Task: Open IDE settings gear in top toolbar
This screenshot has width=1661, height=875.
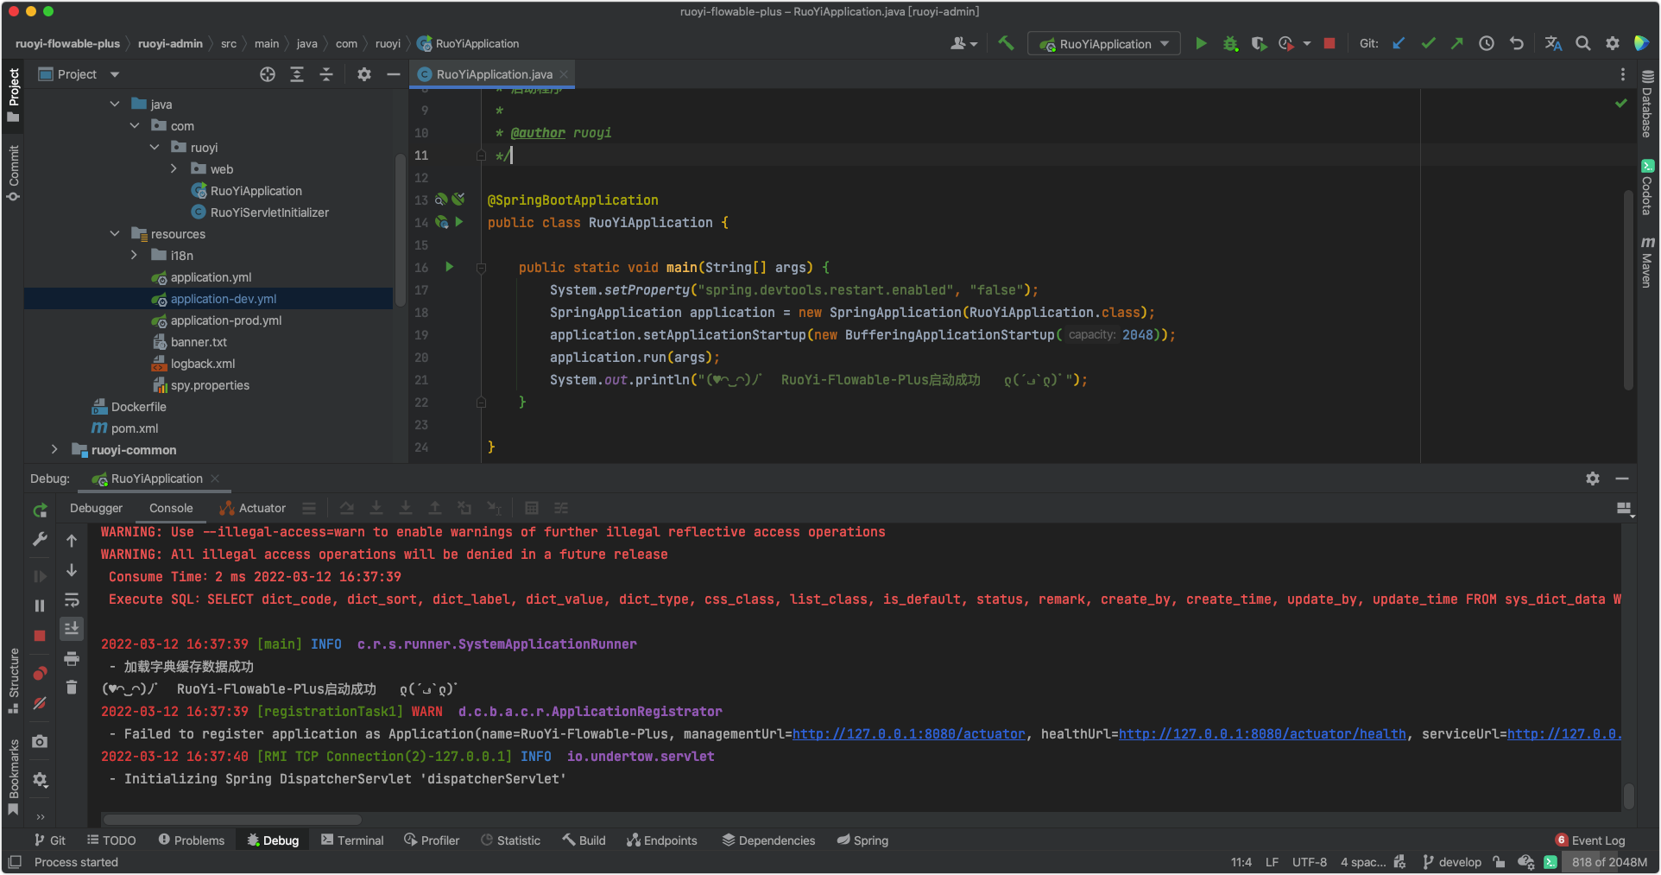Action: [x=1612, y=43]
